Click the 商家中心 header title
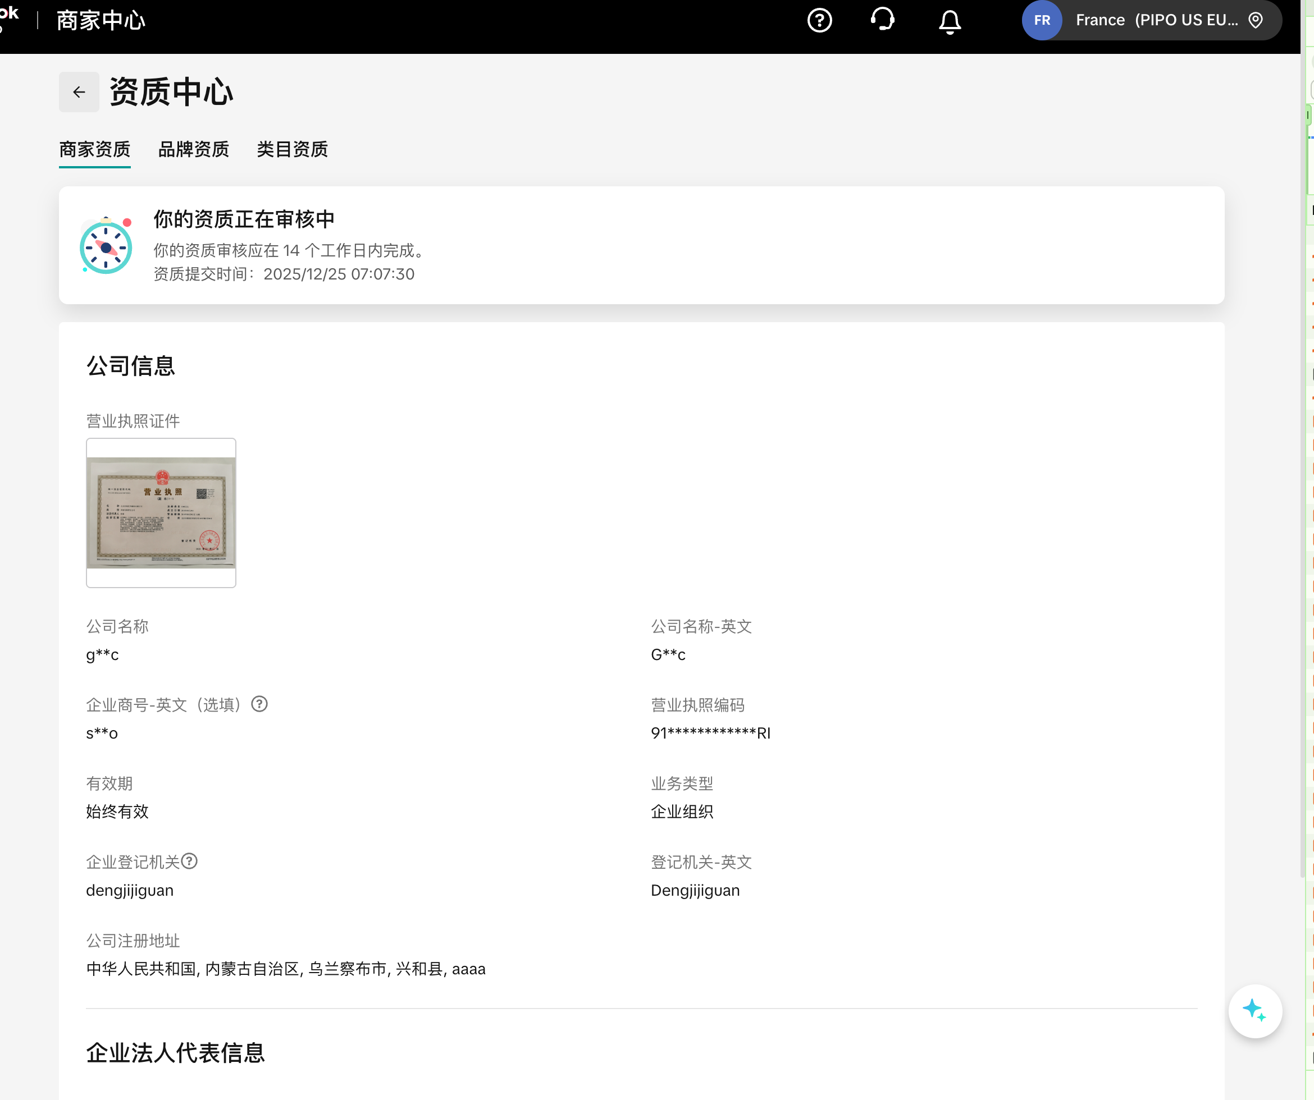1314x1100 pixels. pos(100,20)
